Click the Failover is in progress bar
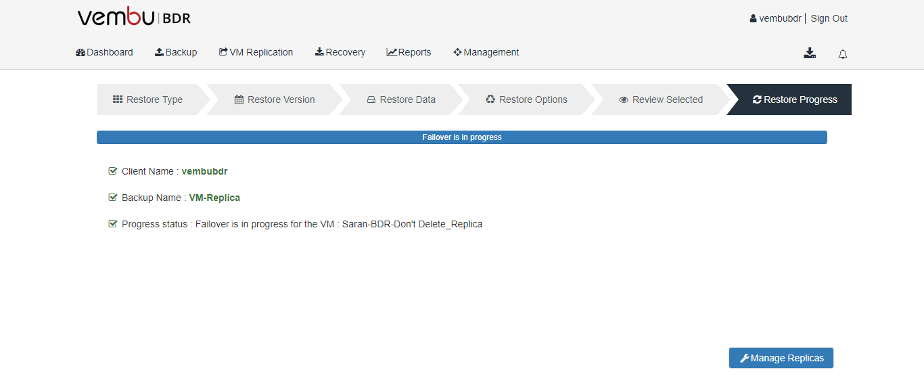This screenshot has height=385, width=924. click(462, 137)
